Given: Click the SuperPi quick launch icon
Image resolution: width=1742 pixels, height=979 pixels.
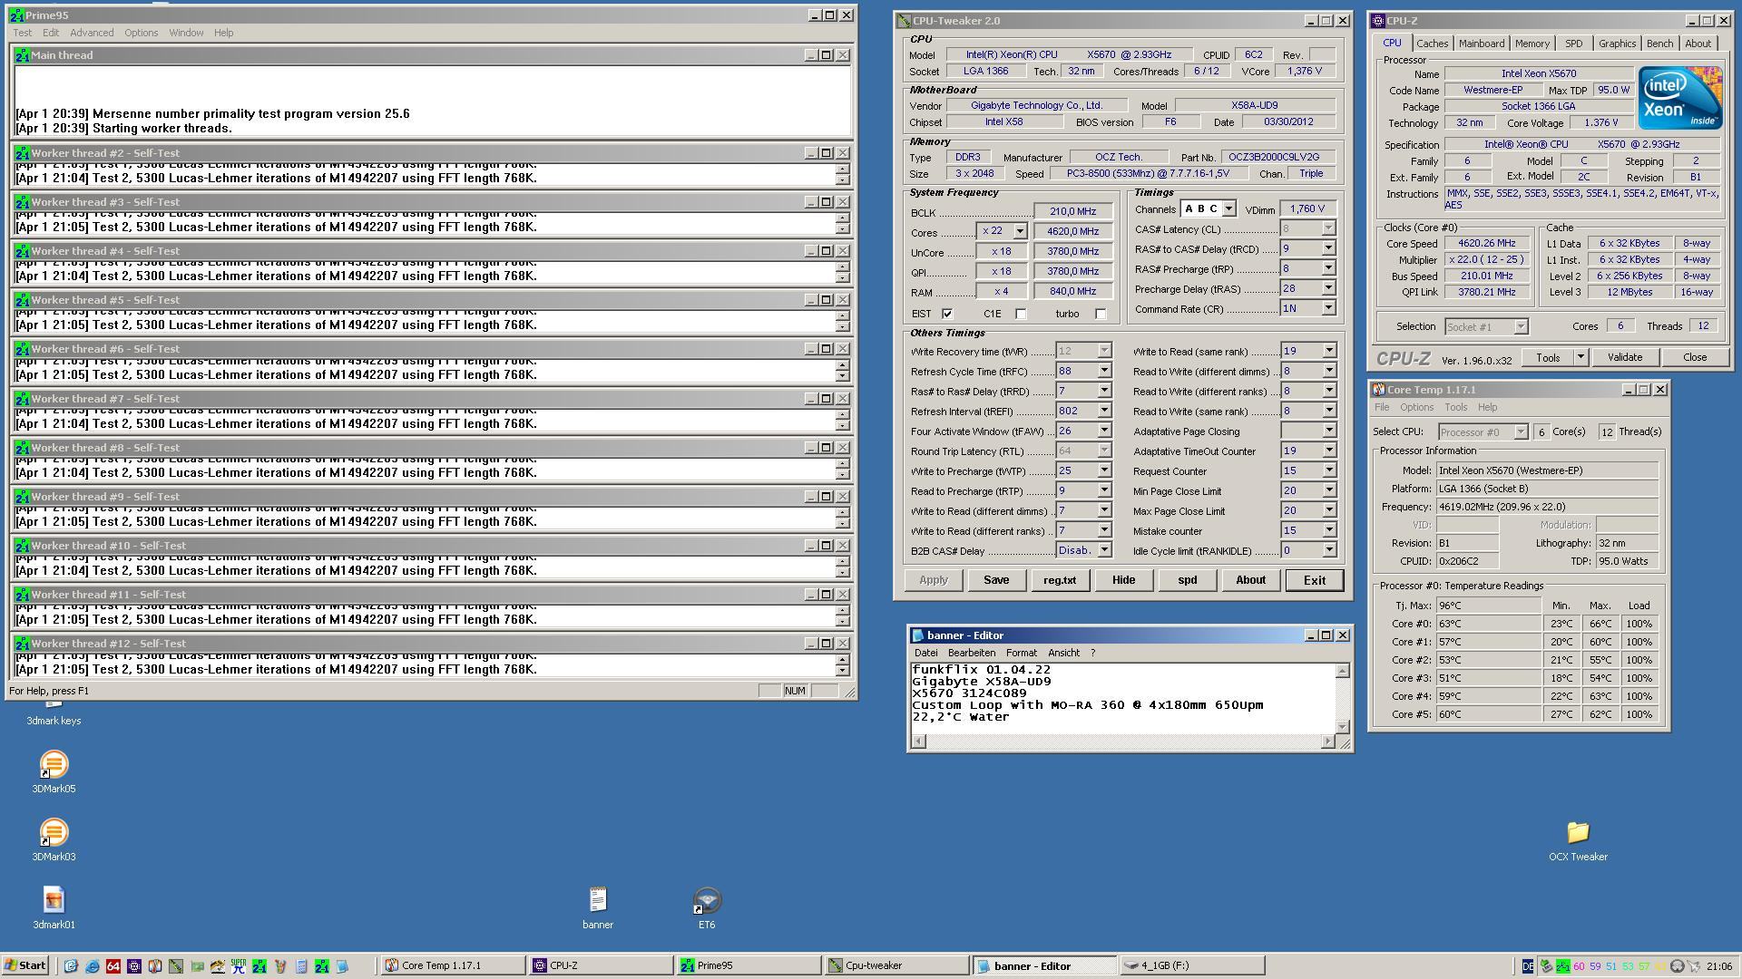Looking at the screenshot, I should point(239,966).
